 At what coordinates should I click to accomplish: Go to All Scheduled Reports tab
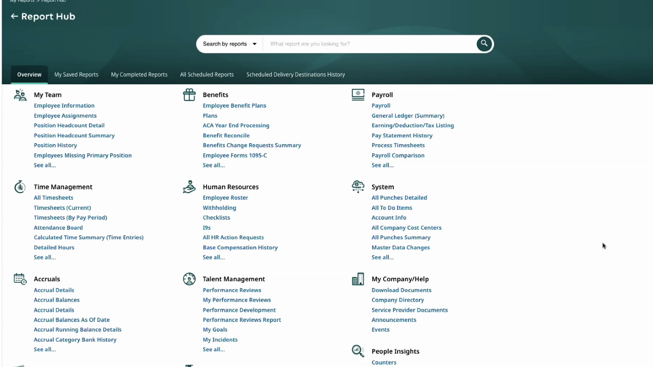(207, 74)
